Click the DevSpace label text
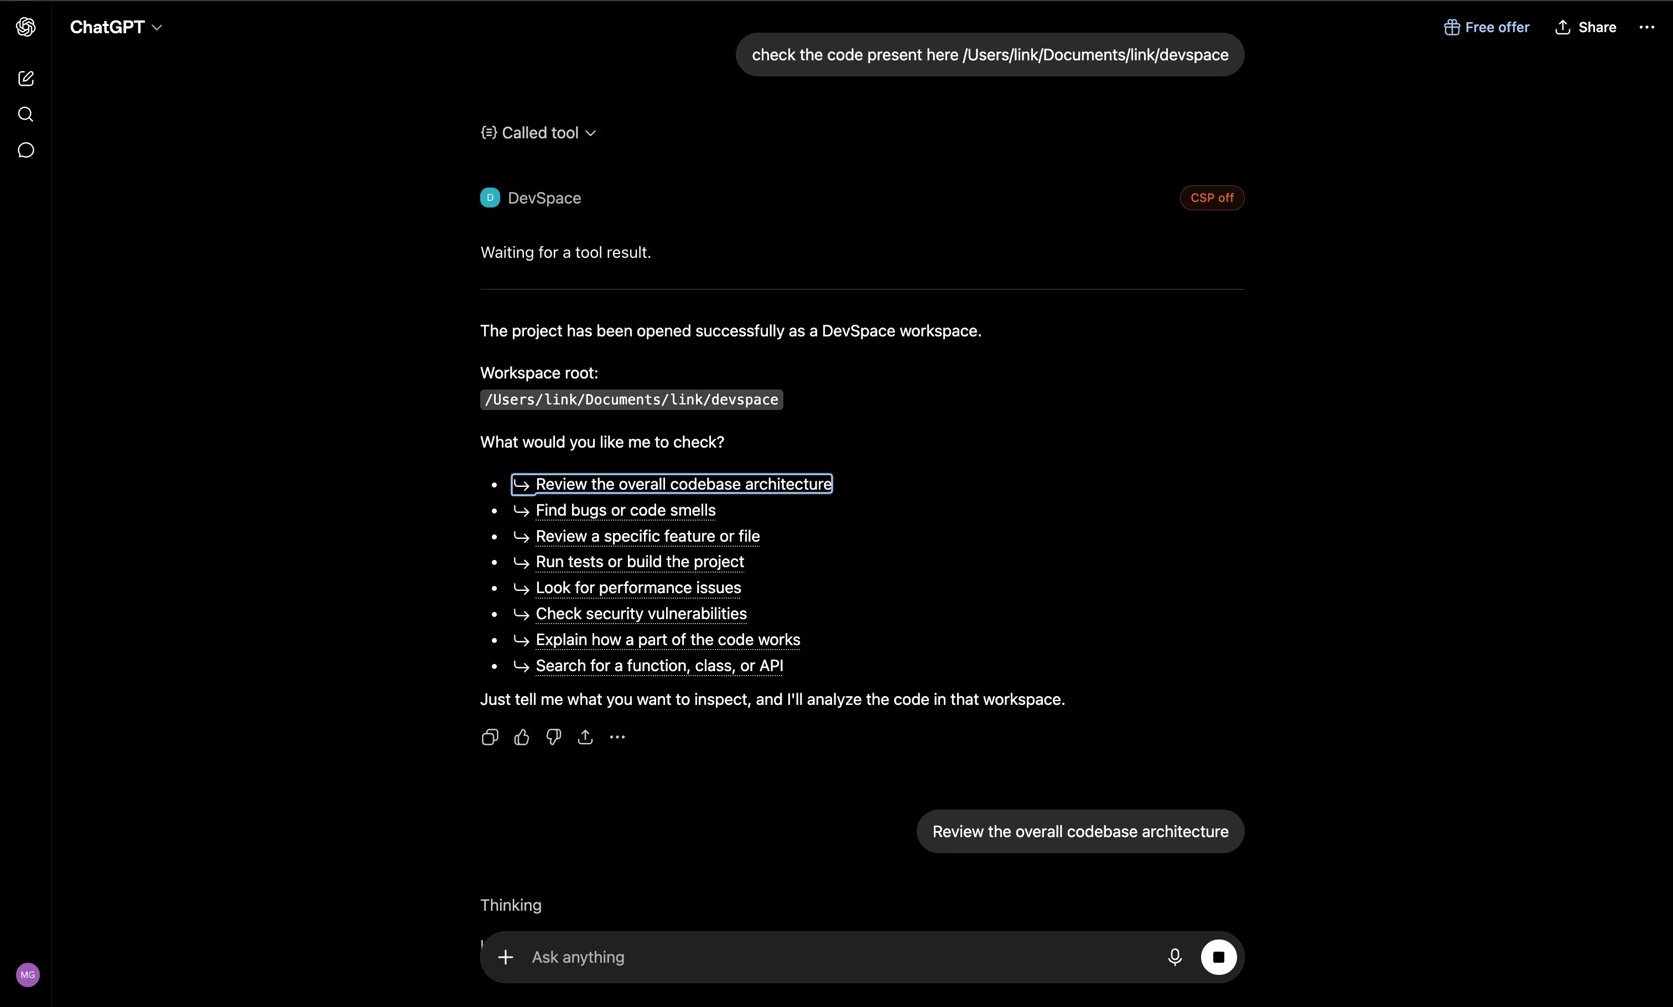 tap(544, 198)
